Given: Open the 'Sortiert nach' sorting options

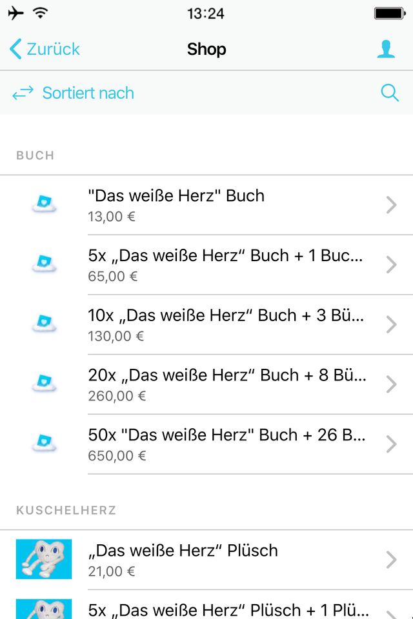Looking at the screenshot, I should 88,93.
